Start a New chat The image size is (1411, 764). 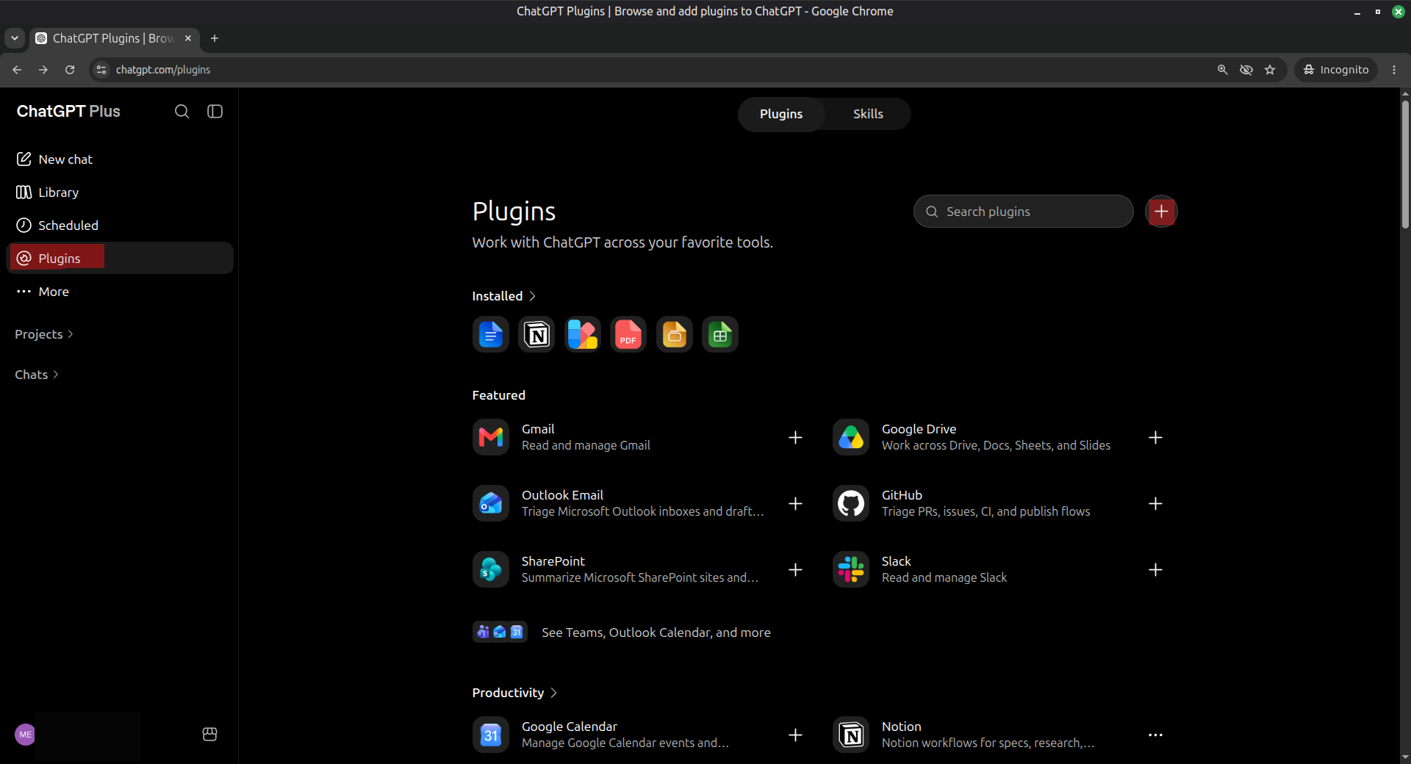[120, 159]
